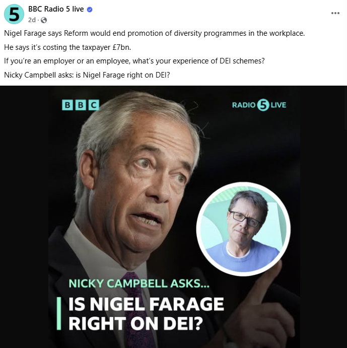Click the public globe audience icon

[x=44, y=20]
